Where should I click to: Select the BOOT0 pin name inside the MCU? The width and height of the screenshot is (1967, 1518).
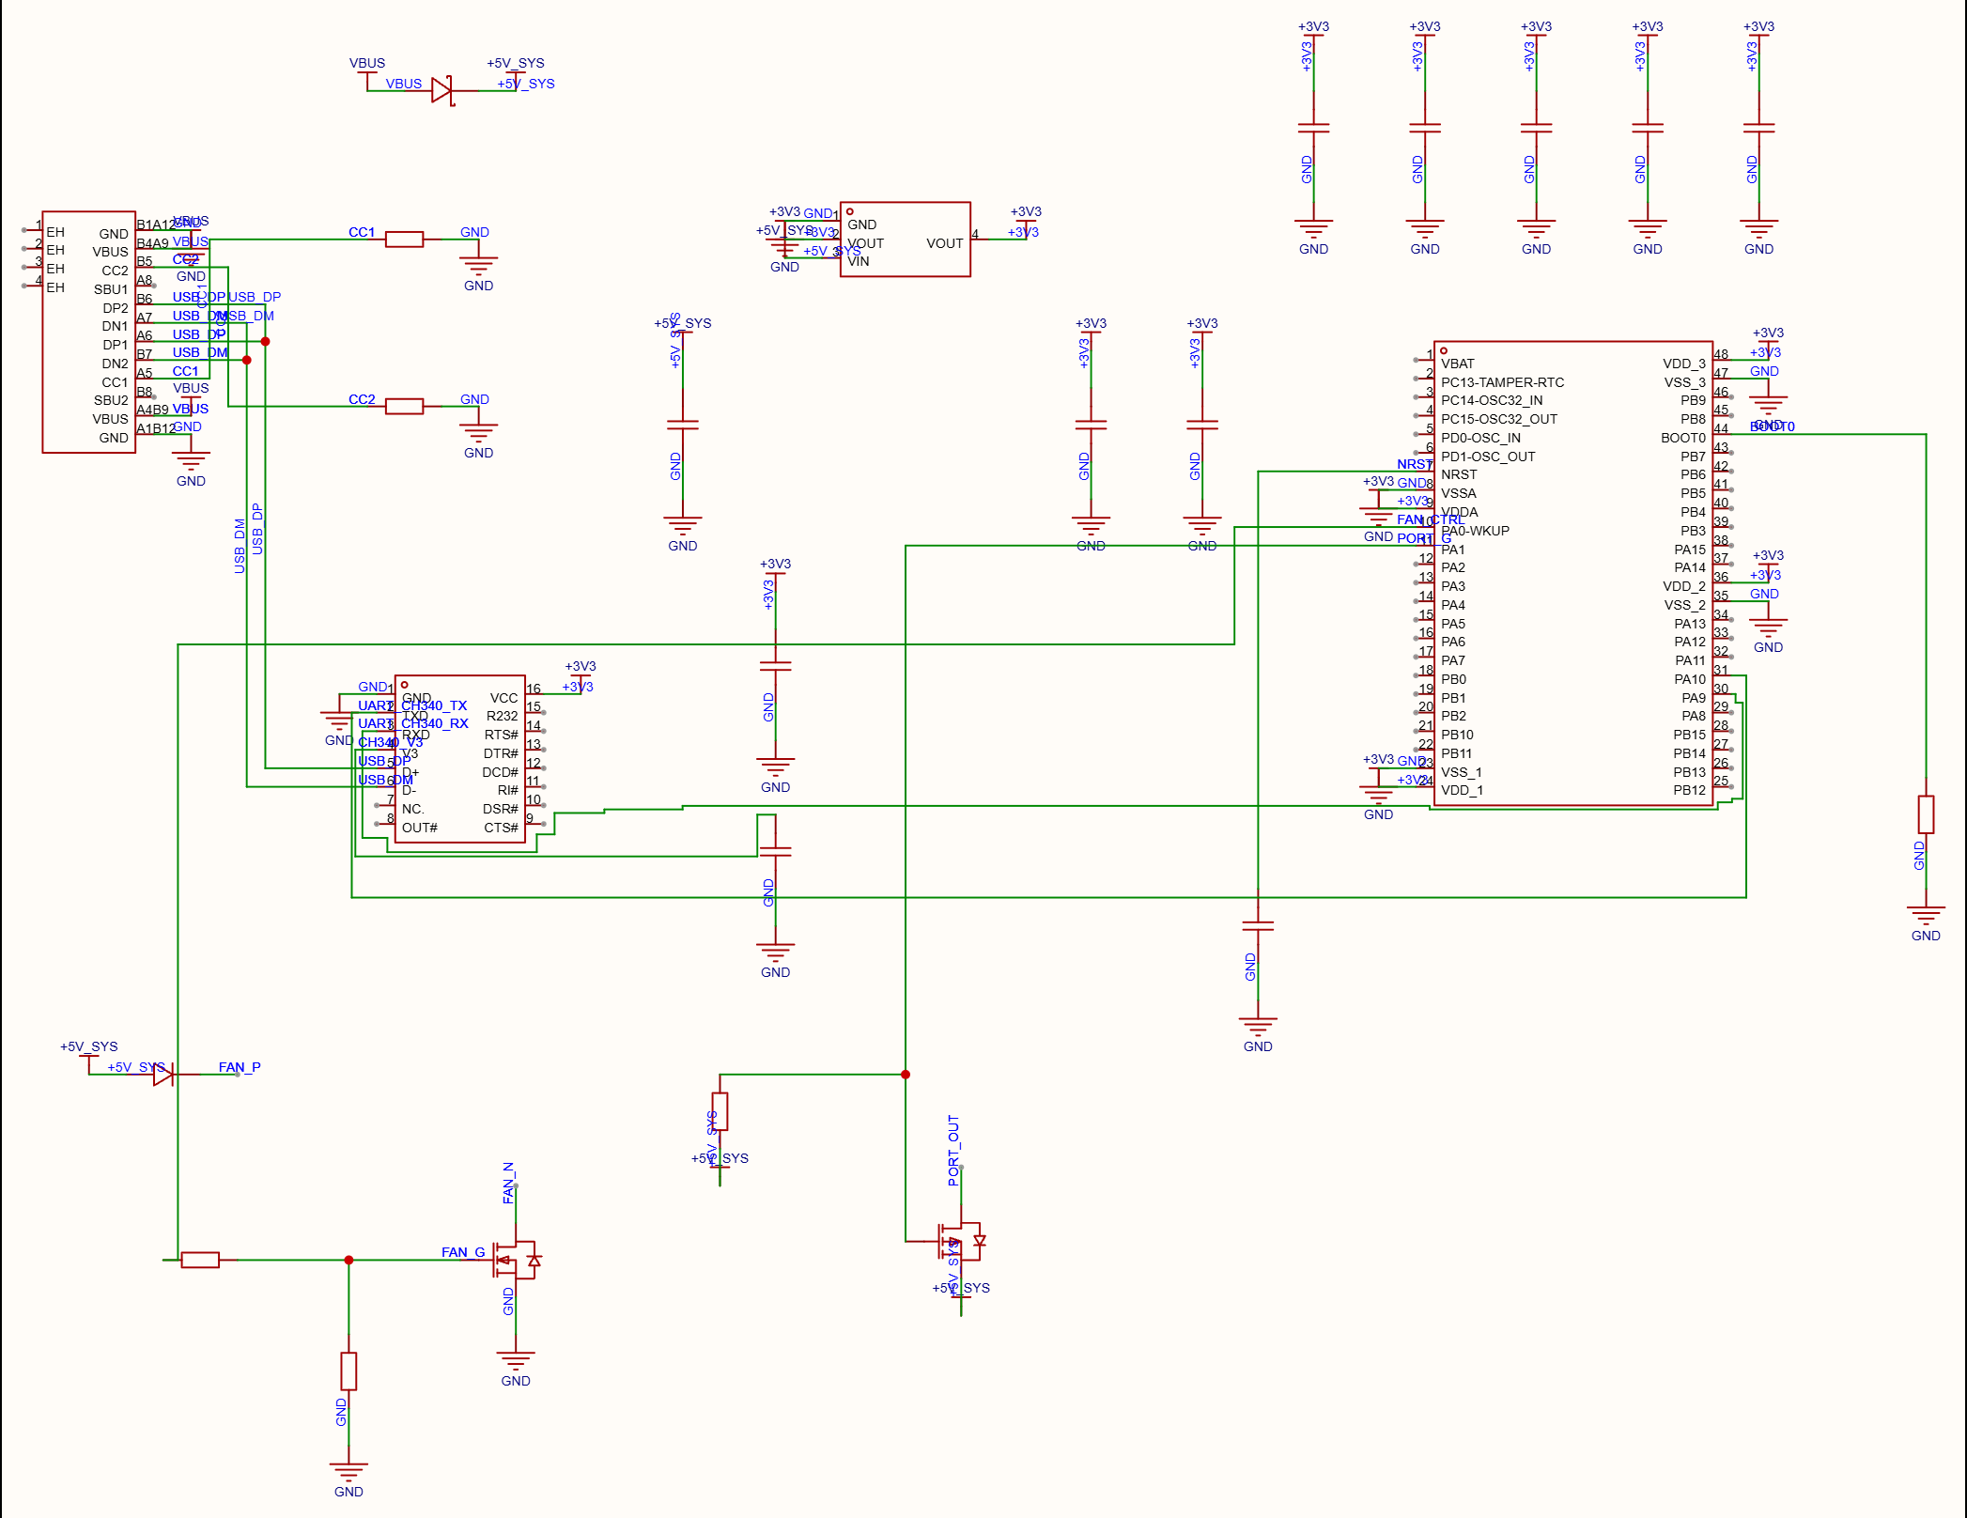[x=1682, y=438]
